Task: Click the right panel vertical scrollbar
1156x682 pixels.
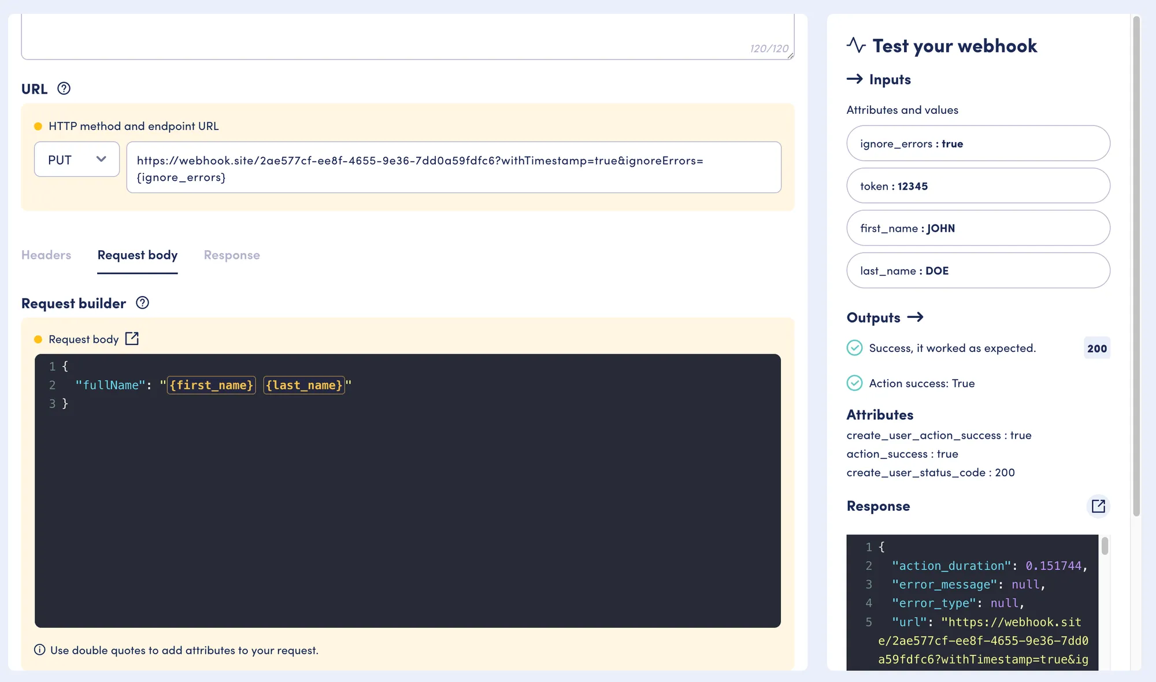Action: pyautogui.click(x=1136, y=266)
